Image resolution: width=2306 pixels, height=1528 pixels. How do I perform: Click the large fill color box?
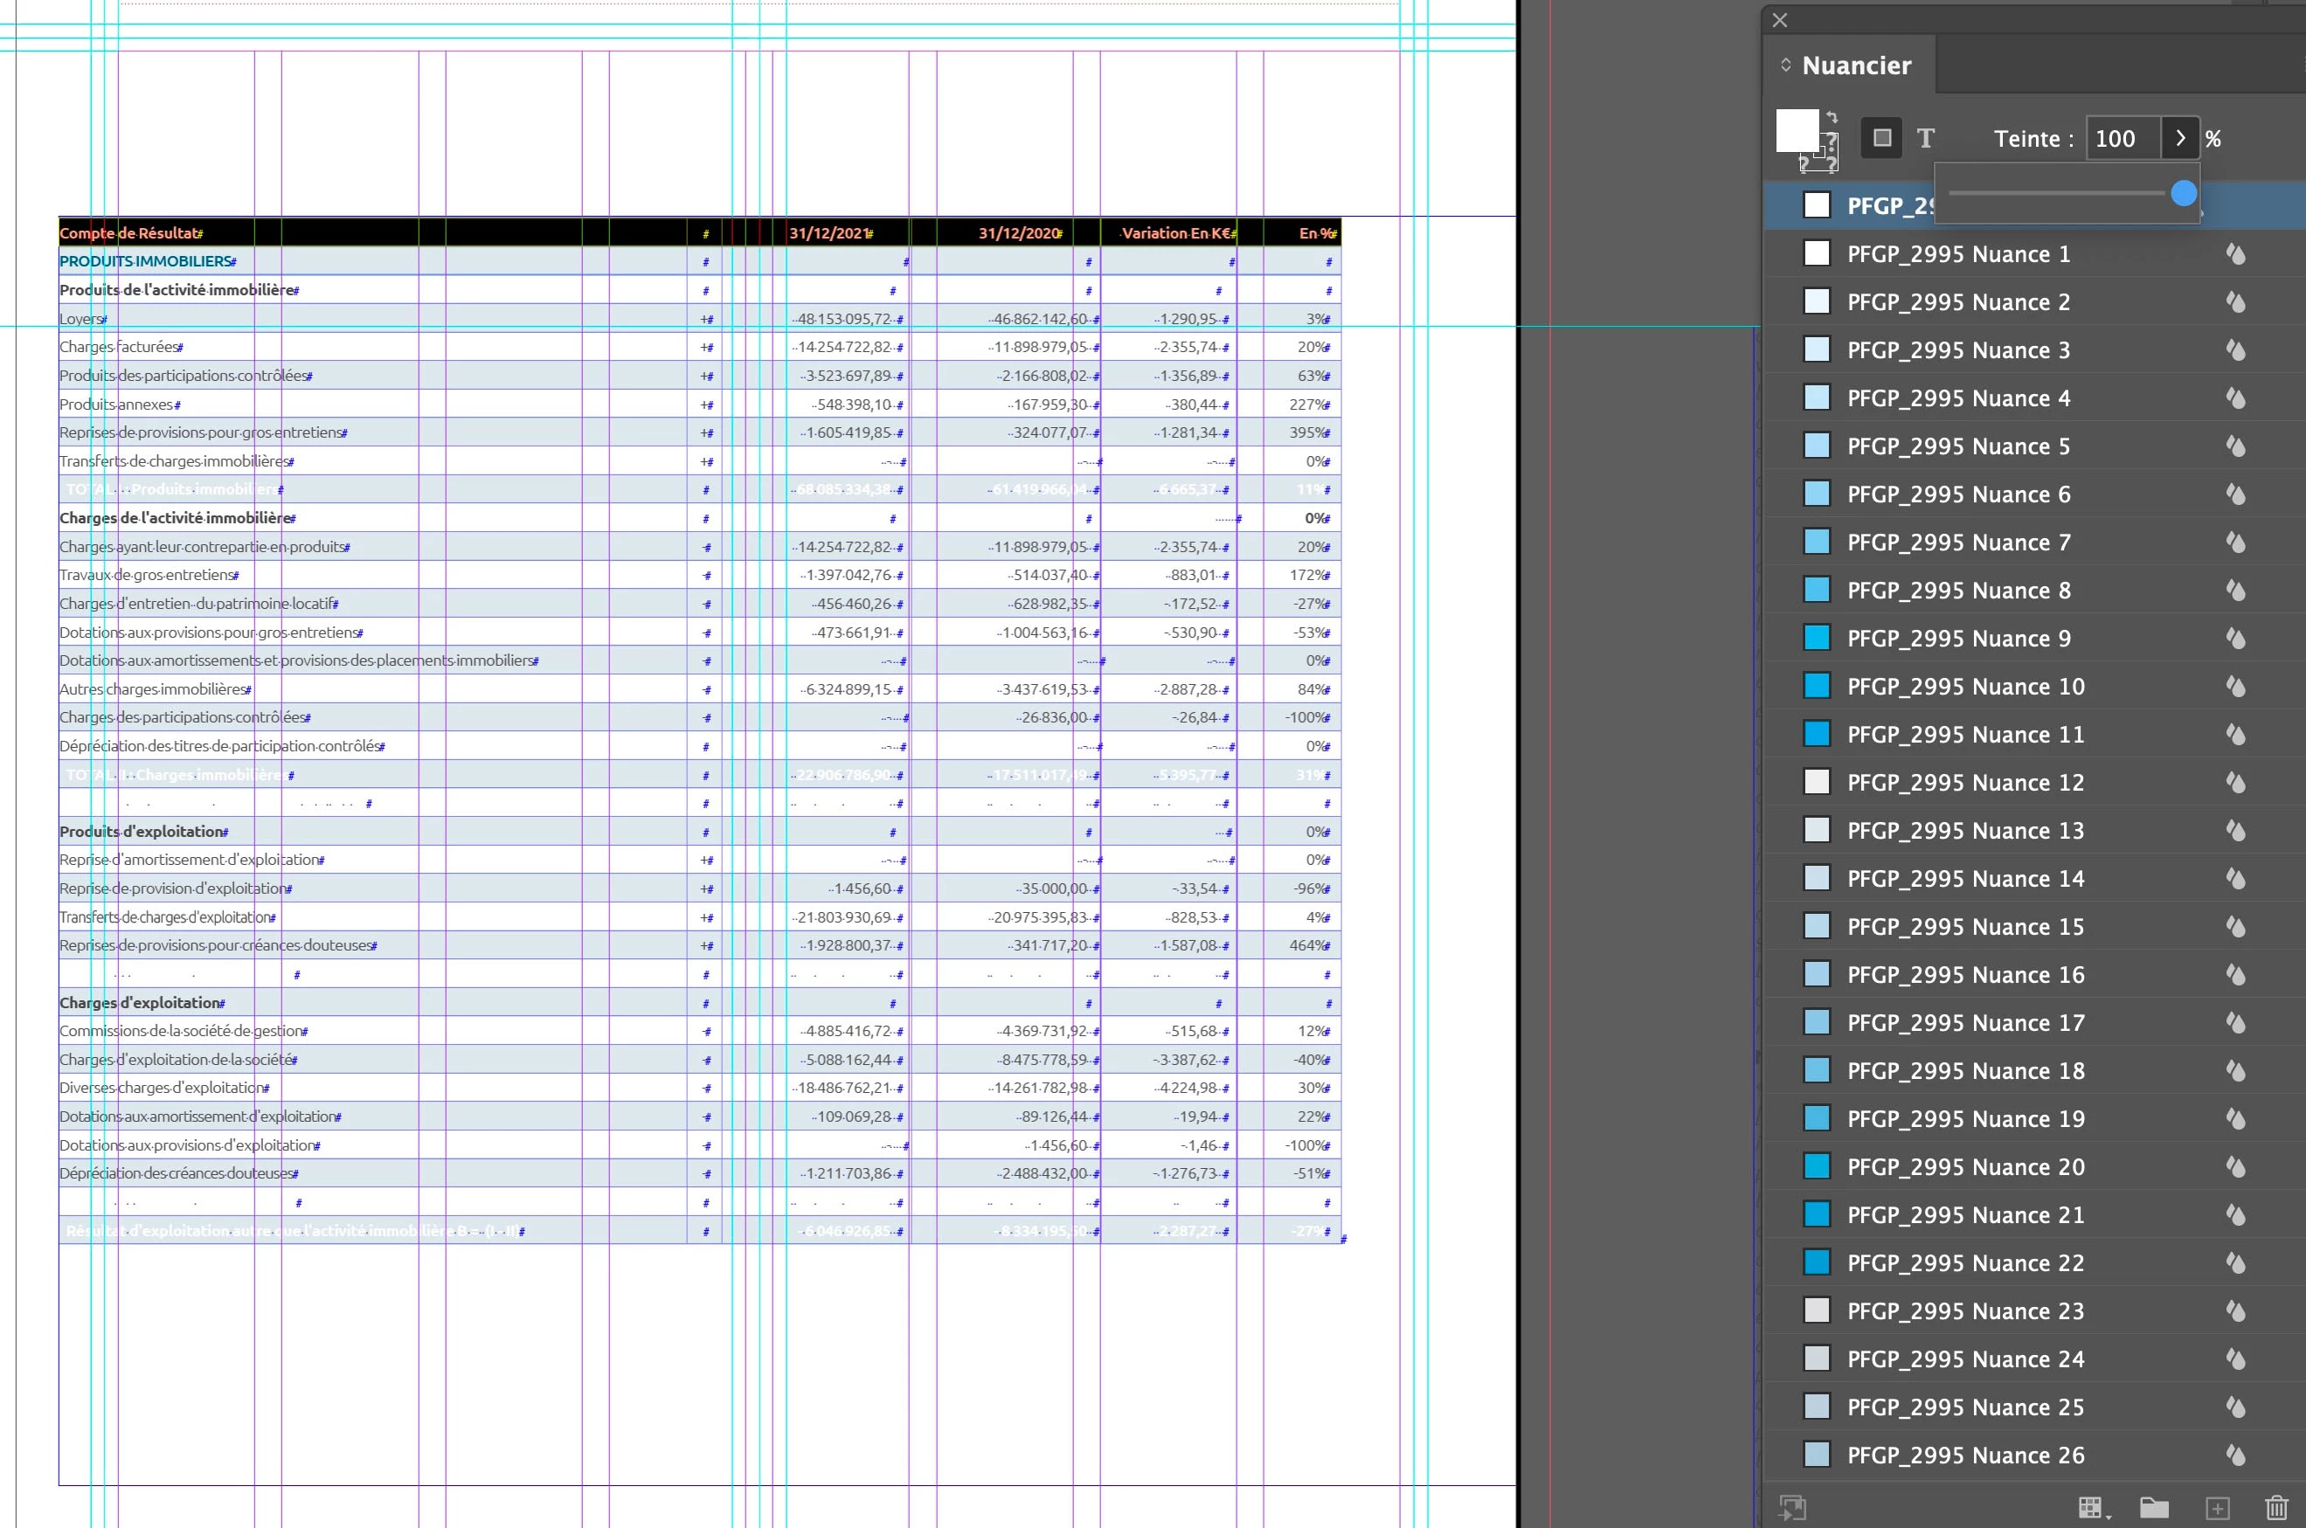[1797, 129]
